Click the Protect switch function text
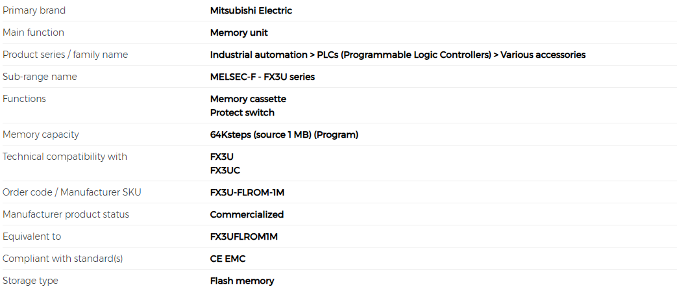This screenshot has width=677, height=293. click(242, 112)
